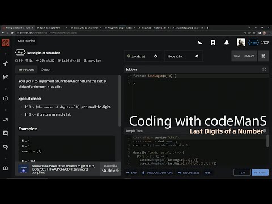Bookmark page with star in address bar
This screenshot has width=272, height=204.
254,33
